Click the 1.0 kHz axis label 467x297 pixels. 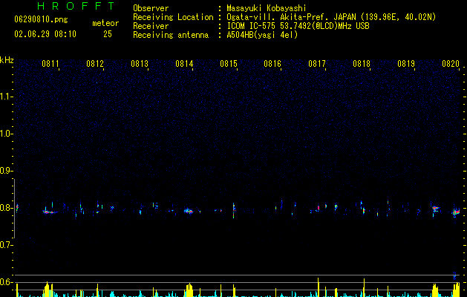click(x=7, y=134)
